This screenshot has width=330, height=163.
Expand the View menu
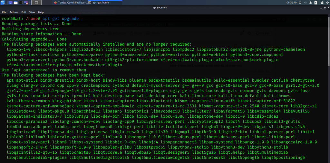tap(32, 12)
